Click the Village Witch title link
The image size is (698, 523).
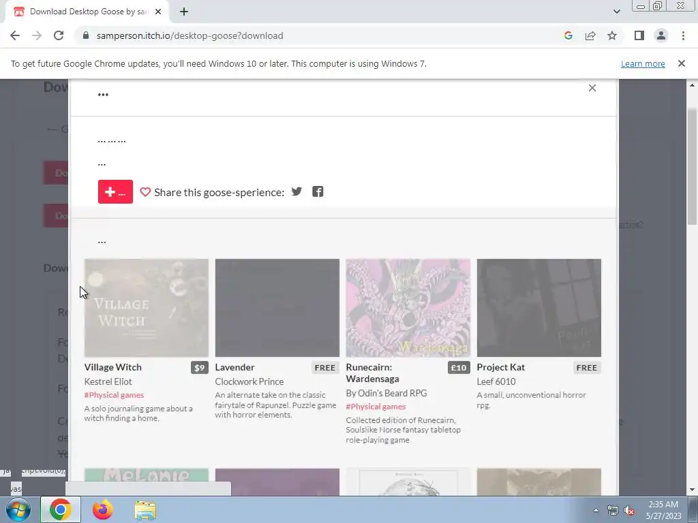[113, 367]
